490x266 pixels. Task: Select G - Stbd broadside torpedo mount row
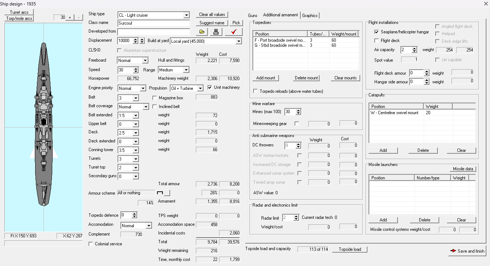coord(306,45)
